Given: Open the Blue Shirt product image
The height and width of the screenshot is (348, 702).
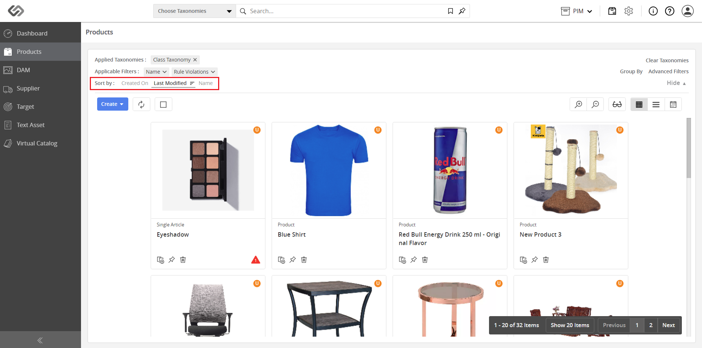Looking at the screenshot, I should point(329,170).
